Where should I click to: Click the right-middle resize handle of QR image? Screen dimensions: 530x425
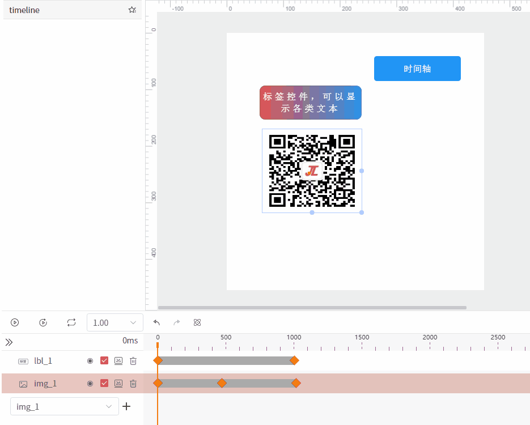pyautogui.click(x=362, y=171)
